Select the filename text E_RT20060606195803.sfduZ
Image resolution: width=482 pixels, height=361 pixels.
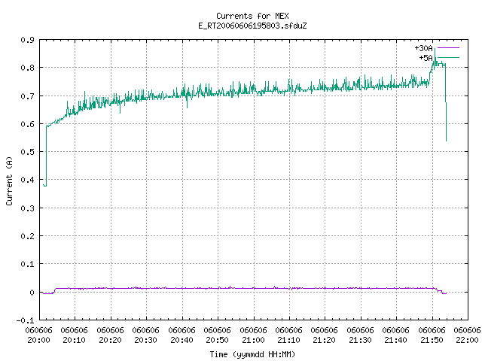click(x=252, y=26)
